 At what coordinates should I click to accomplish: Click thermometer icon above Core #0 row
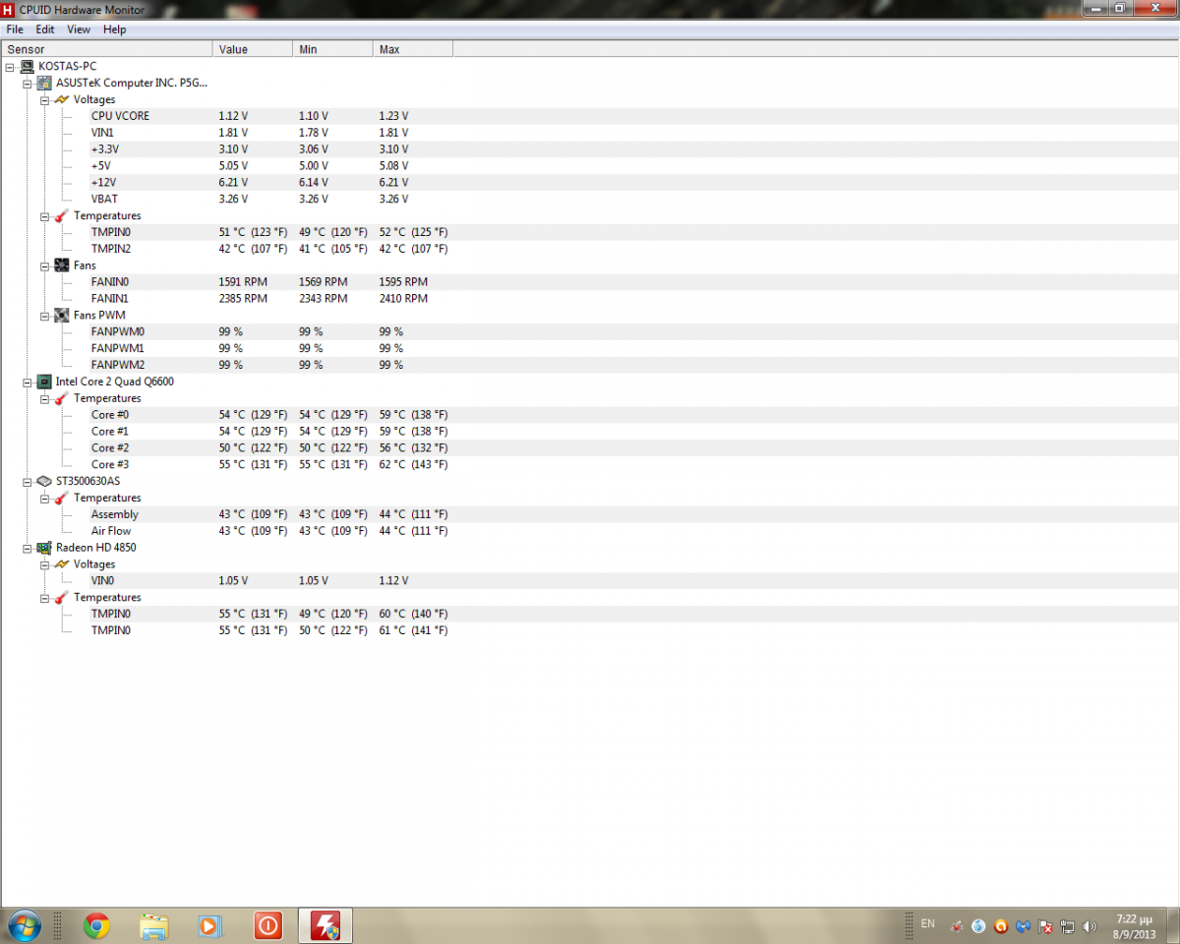(61, 398)
